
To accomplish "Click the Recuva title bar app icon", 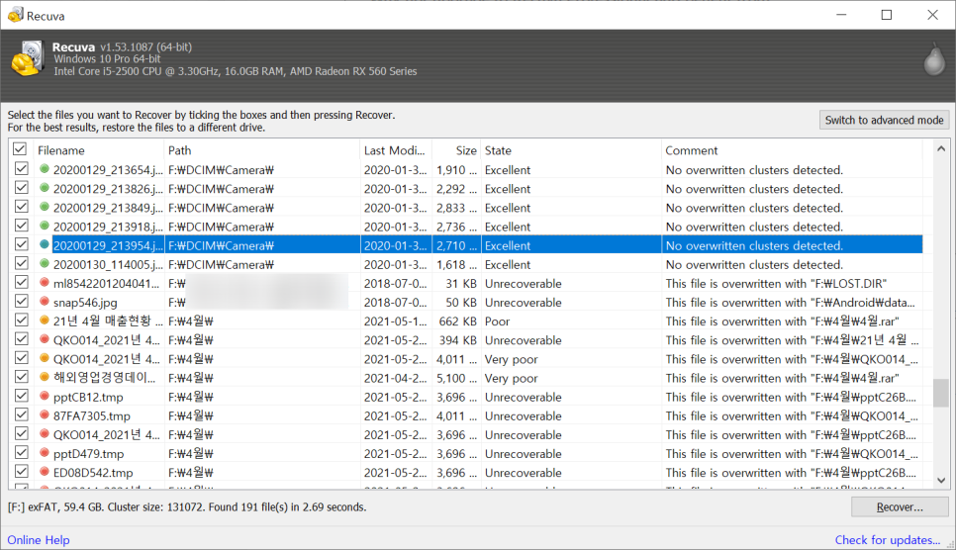I will click(x=15, y=15).
